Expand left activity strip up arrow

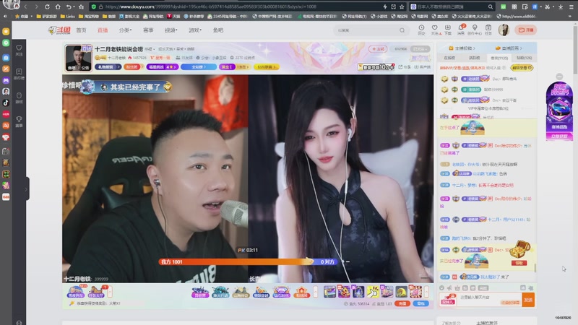110,292
